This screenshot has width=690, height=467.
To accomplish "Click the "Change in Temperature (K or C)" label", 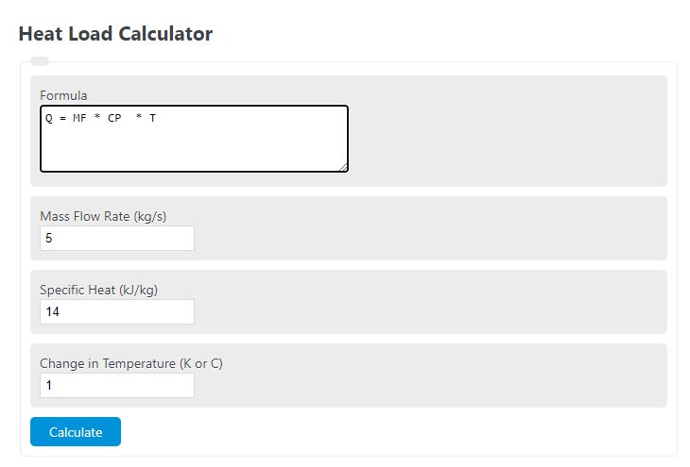I will pos(131,363).
